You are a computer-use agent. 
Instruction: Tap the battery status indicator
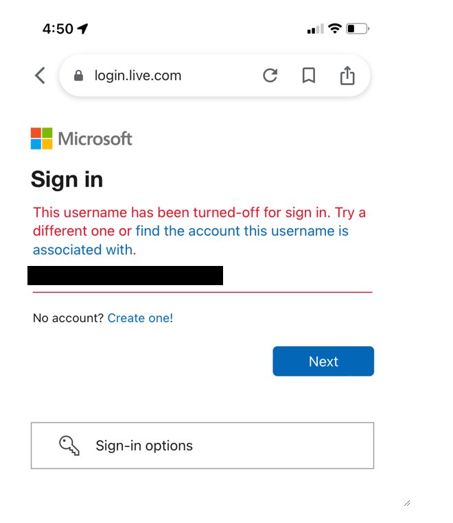tap(358, 29)
